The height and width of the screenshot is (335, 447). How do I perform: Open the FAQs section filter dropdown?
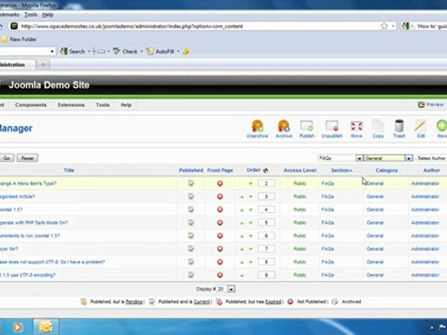tap(340, 158)
